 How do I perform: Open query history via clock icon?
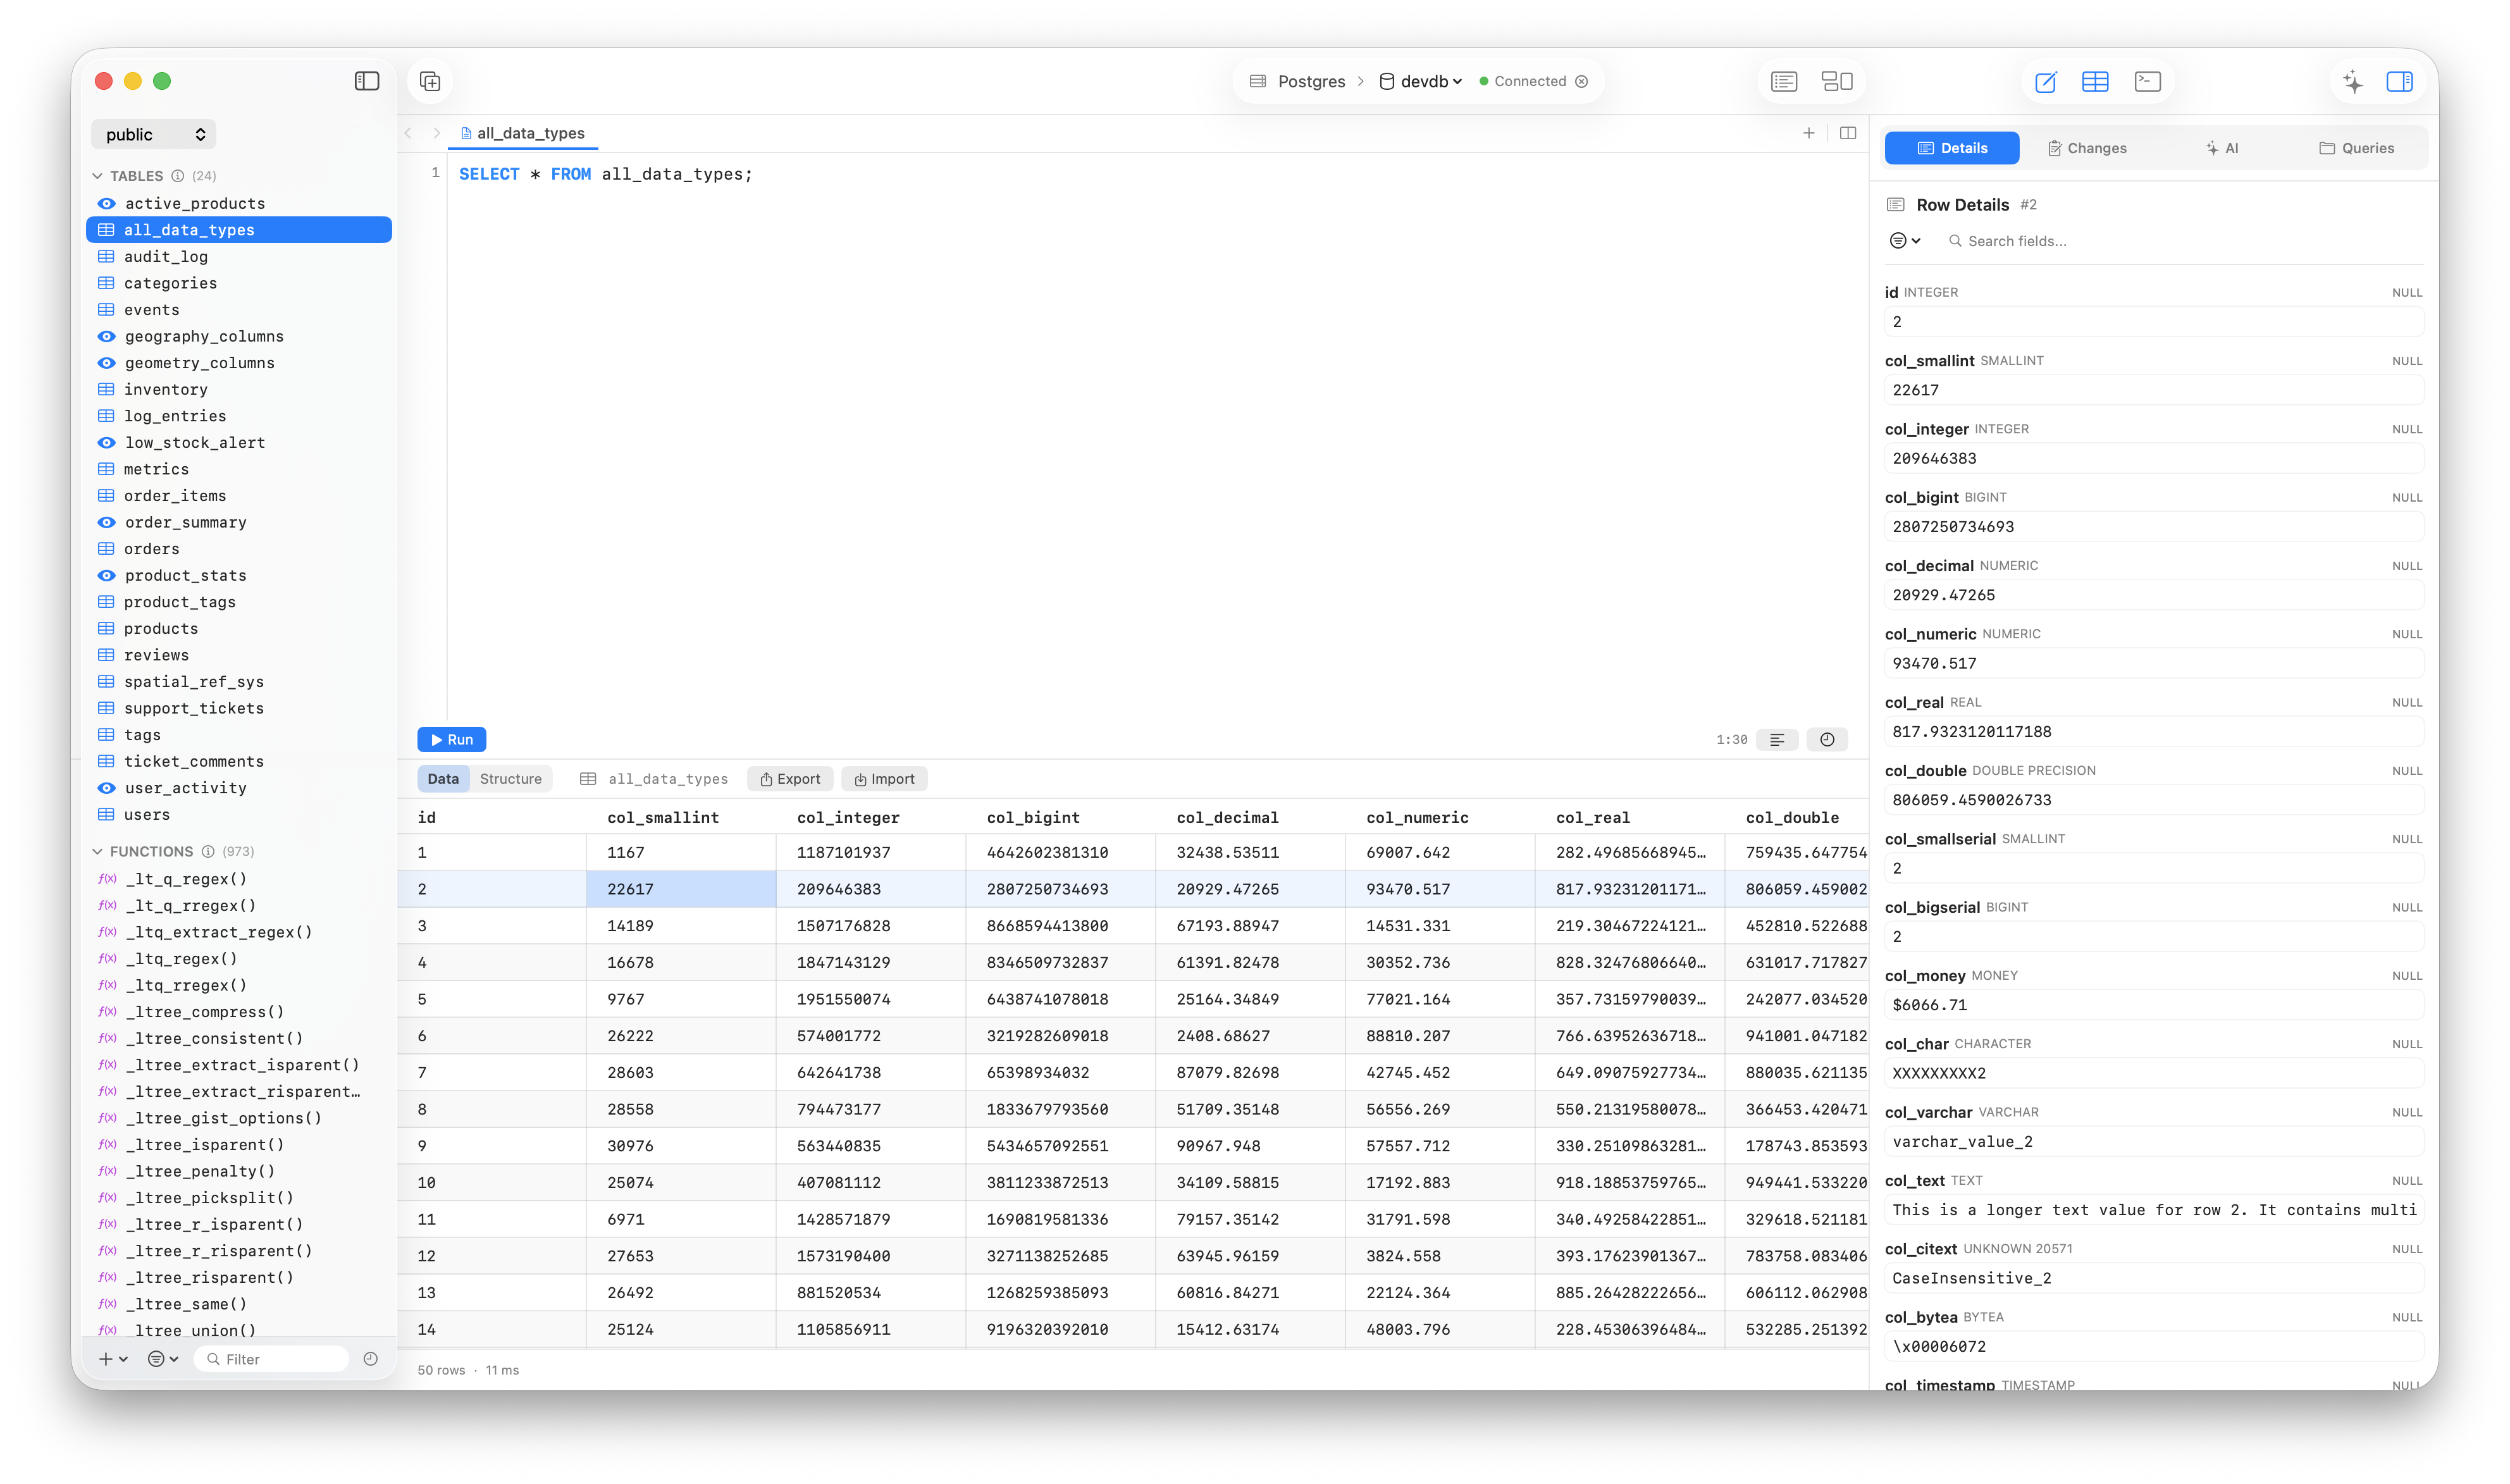(1826, 739)
